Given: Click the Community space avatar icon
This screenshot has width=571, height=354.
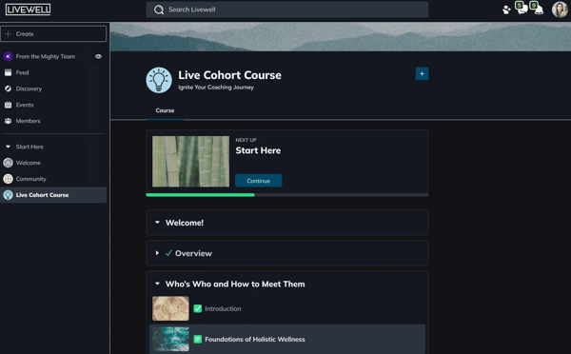Looking at the screenshot, I should (8, 179).
